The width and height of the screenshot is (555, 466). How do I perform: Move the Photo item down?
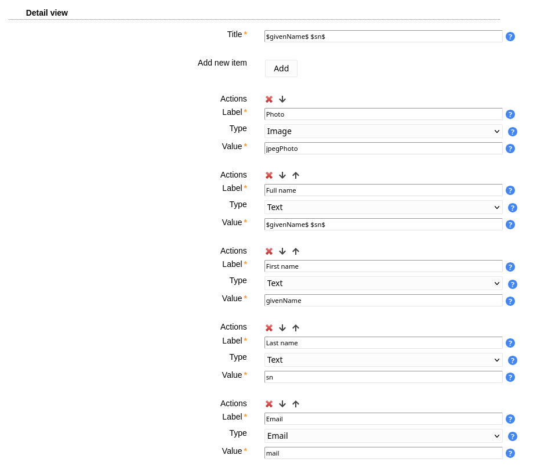click(x=282, y=99)
